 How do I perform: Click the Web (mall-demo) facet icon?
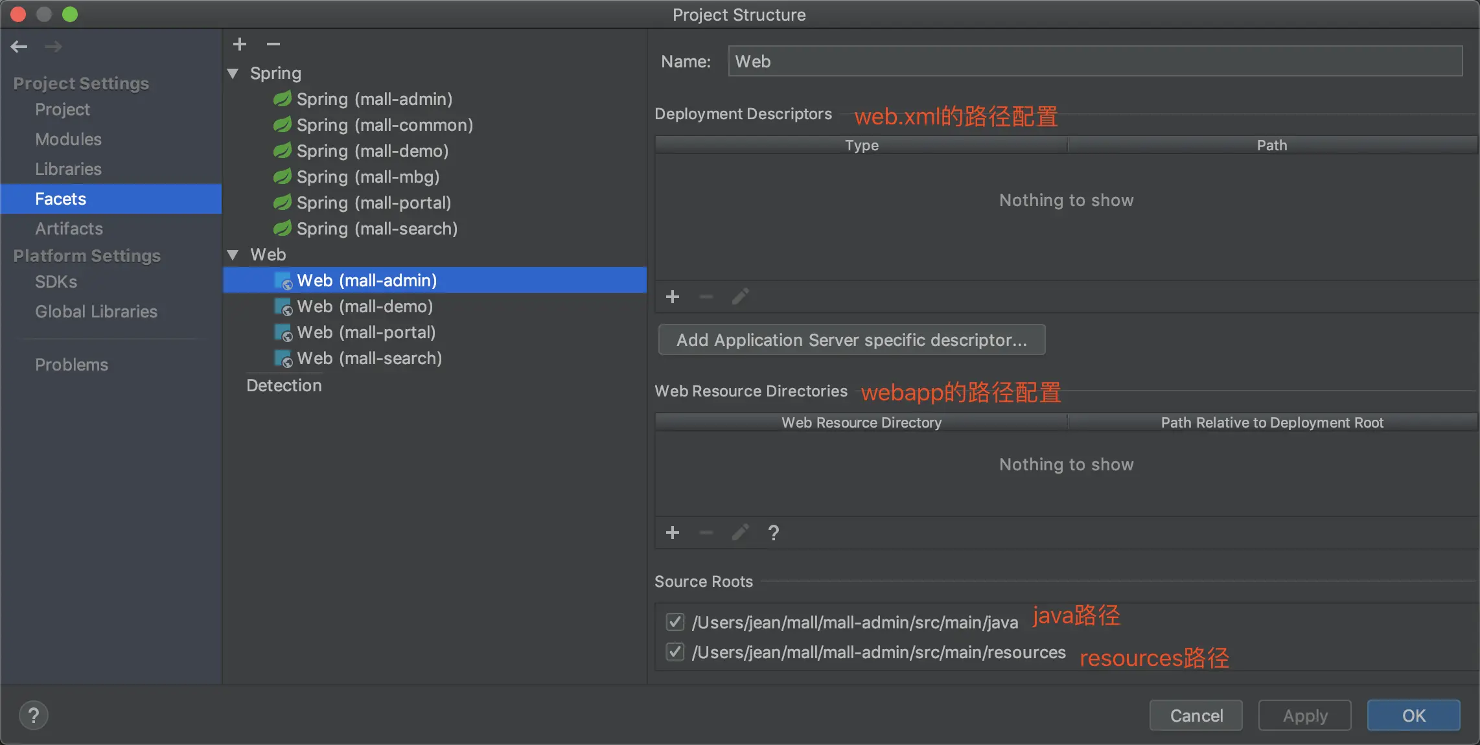click(x=283, y=306)
